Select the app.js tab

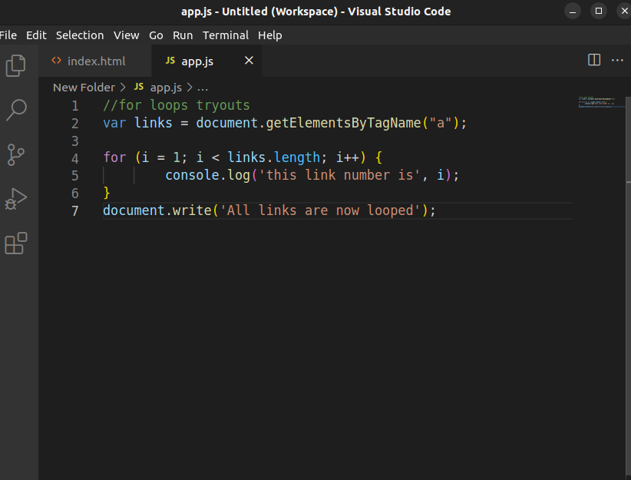click(x=206, y=61)
